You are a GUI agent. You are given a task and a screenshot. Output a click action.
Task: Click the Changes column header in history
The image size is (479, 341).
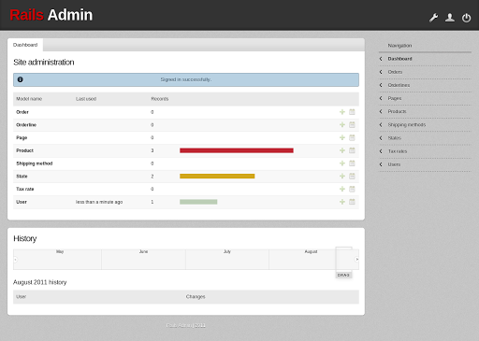click(x=196, y=296)
